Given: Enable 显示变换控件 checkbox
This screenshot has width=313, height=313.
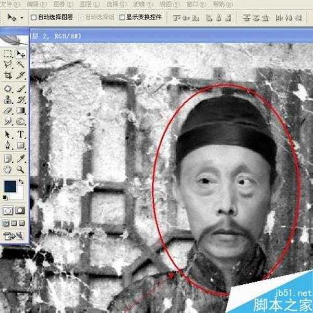Looking at the screenshot, I should (122, 17).
